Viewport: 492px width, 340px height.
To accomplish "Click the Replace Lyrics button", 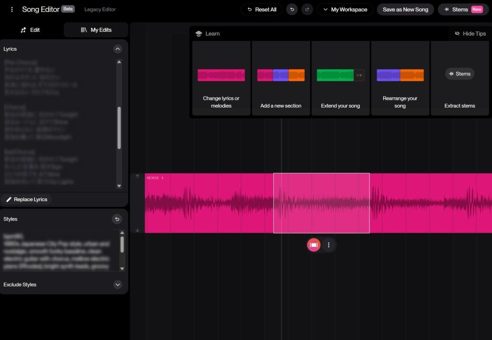I will (x=26, y=199).
